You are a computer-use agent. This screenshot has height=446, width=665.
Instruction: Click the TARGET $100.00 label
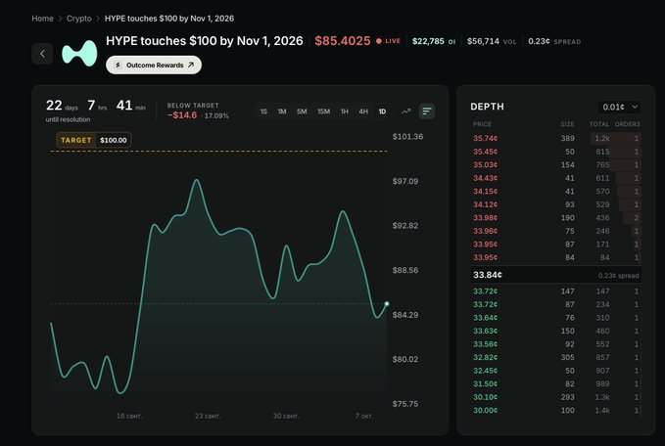point(94,140)
